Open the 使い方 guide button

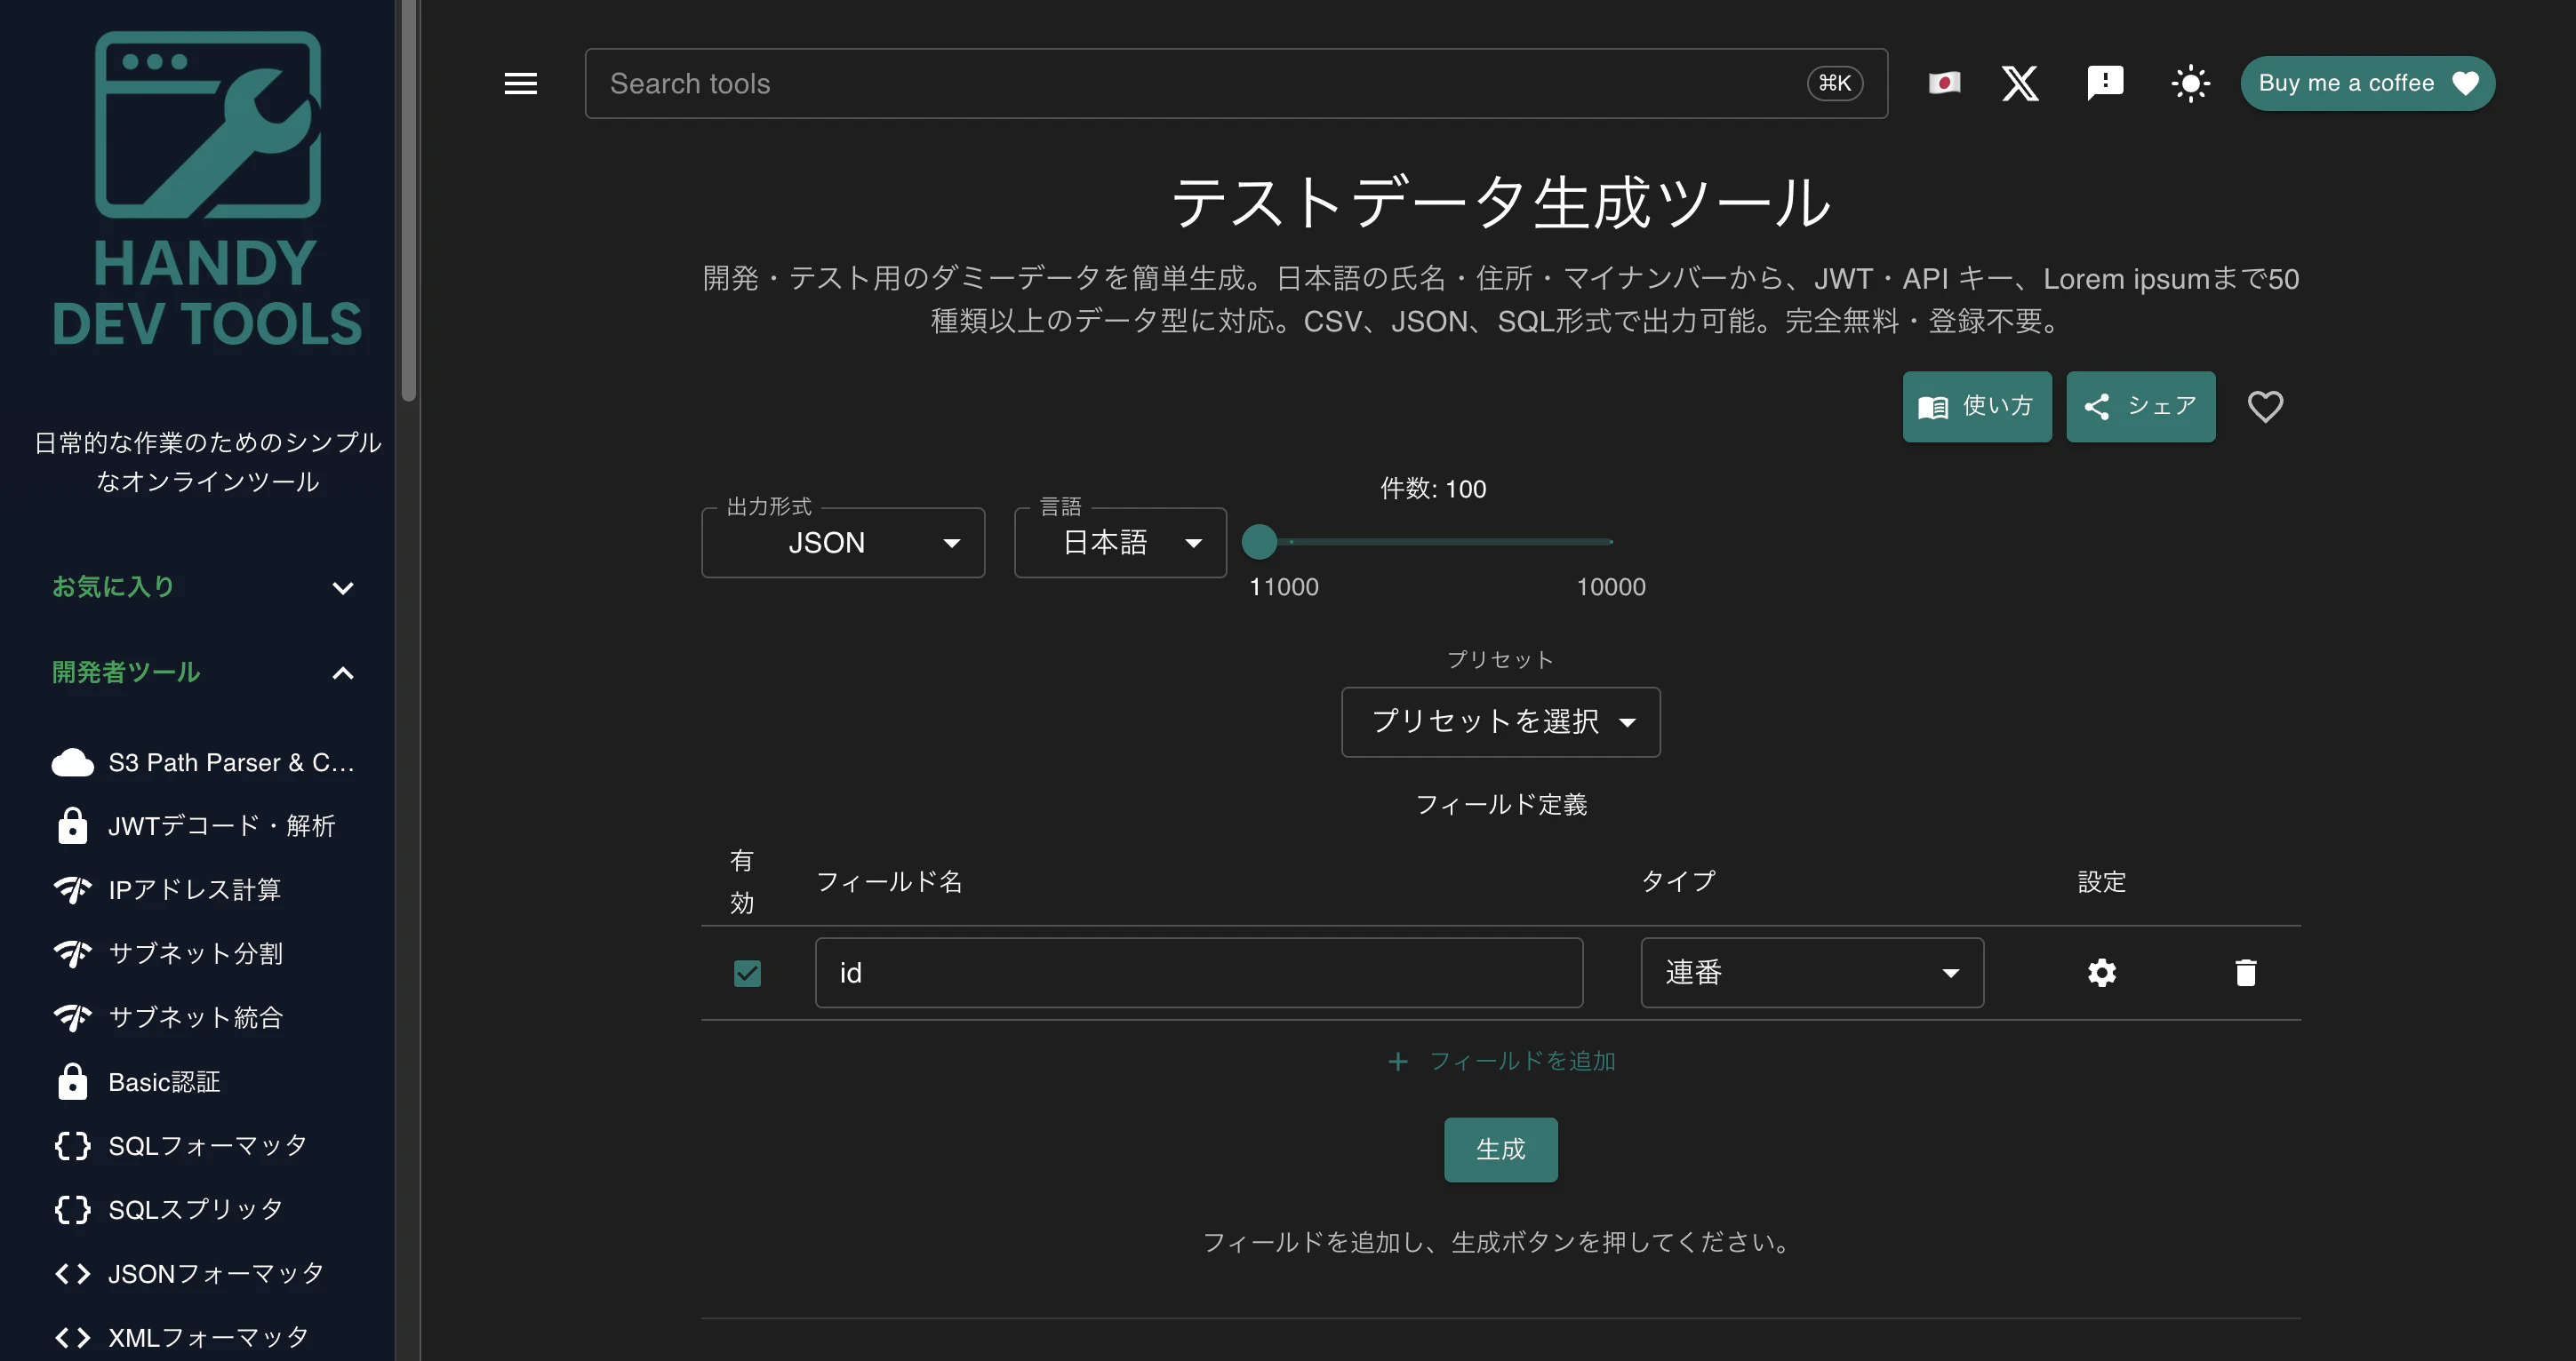pos(1976,407)
